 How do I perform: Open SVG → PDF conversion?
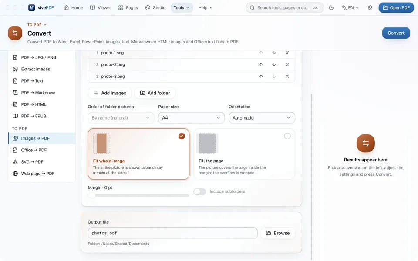tap(42, 162)
